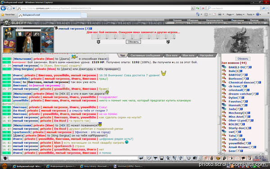This screenshot has width=270, height=169.
Task: Click the chat log vertical scrollbar thumb
Action: 219,120
